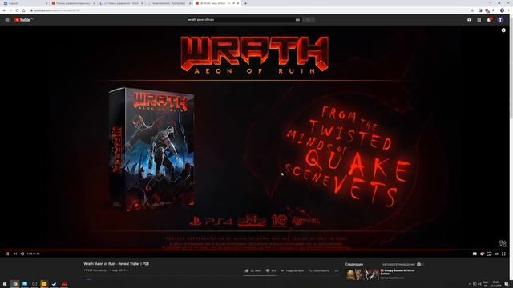
Task: Open the red taskbar app icon
Action: coord(64,284)
